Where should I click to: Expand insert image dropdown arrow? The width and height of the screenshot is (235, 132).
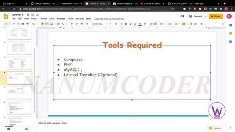[54, 24]
